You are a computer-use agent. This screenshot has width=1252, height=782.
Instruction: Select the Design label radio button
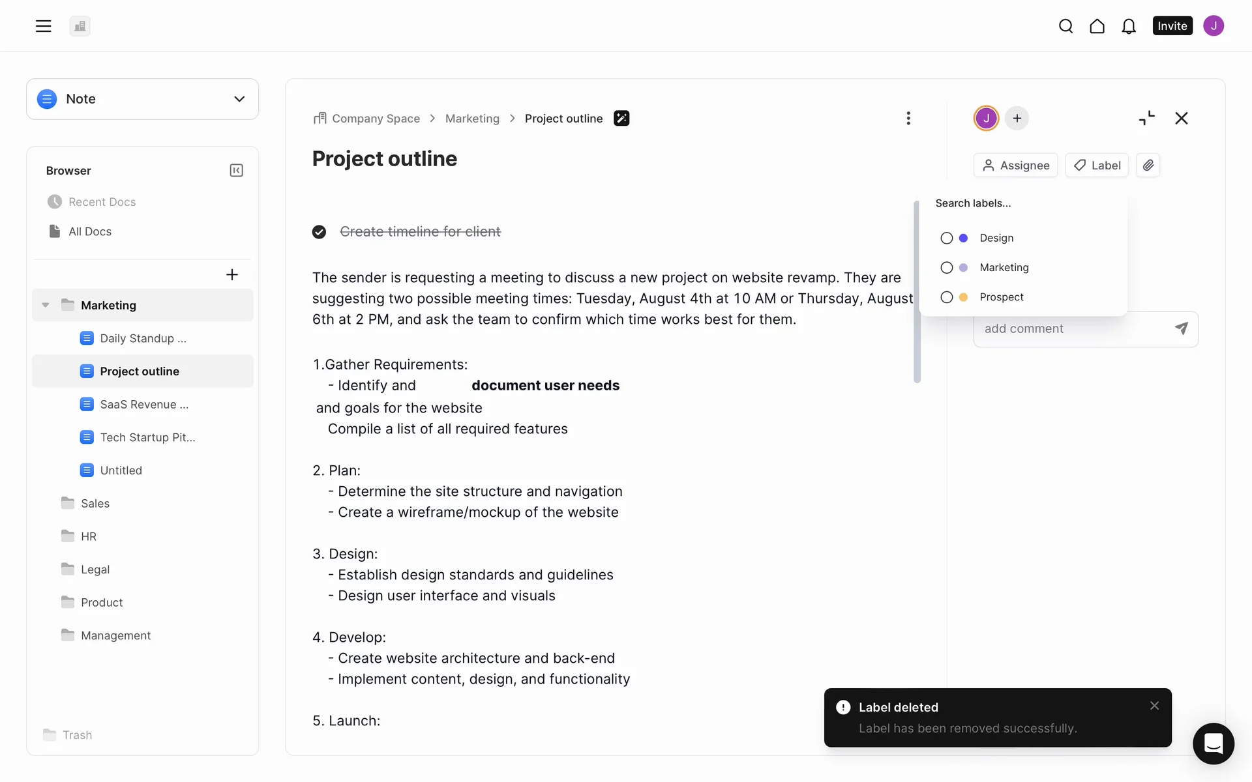(947, 239)
